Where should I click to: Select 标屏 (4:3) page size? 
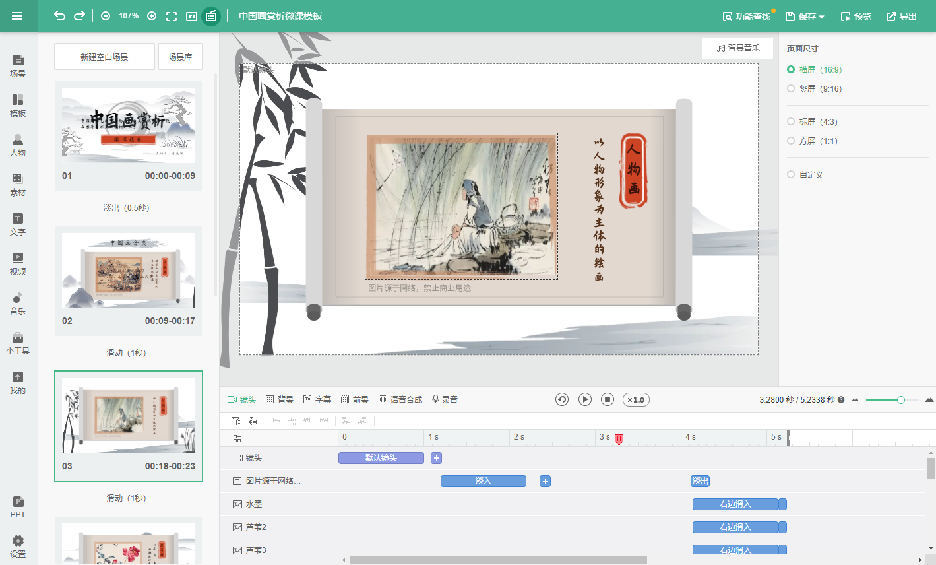point(812,121)
